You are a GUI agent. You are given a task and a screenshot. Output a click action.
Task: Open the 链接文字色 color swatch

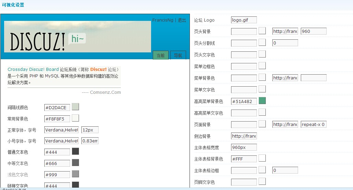point(76,185)
